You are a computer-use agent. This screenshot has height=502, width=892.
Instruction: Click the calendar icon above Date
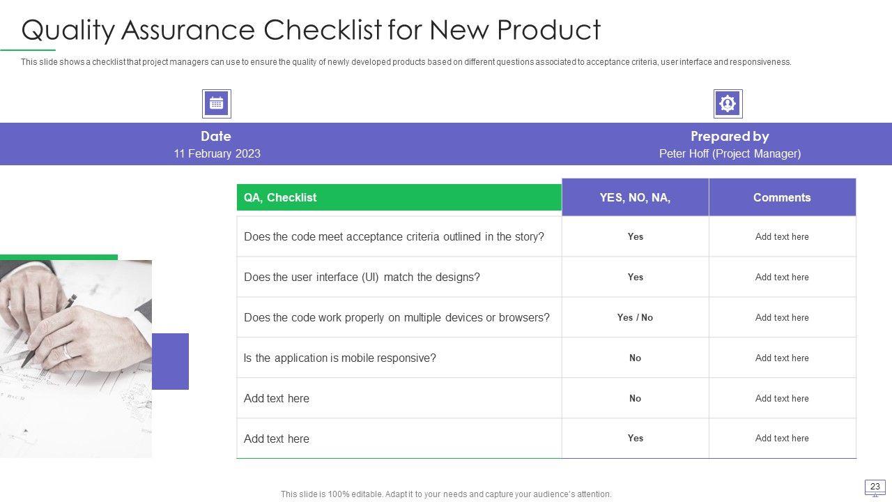pyautogui.click(x=216, y=104)
